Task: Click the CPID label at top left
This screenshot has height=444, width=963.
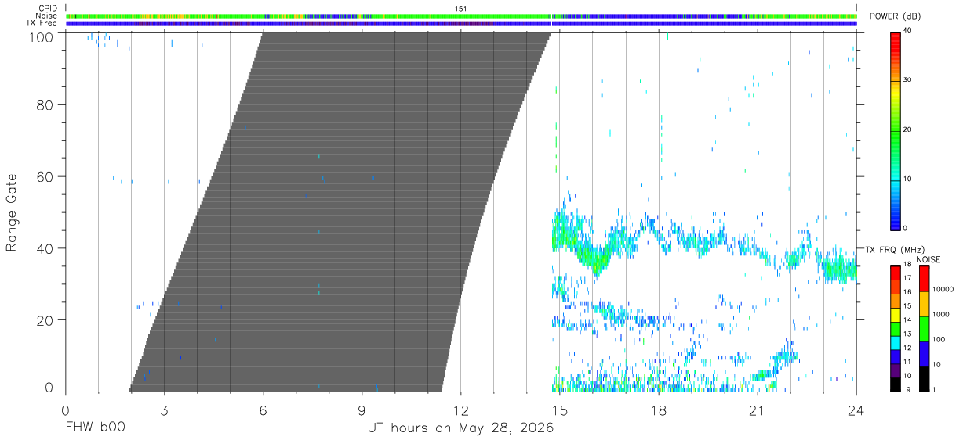Action: click(49, 8)
